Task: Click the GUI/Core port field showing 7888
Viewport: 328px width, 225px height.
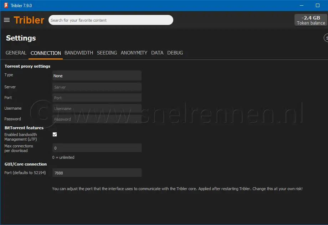Action: tap(97, 173)
